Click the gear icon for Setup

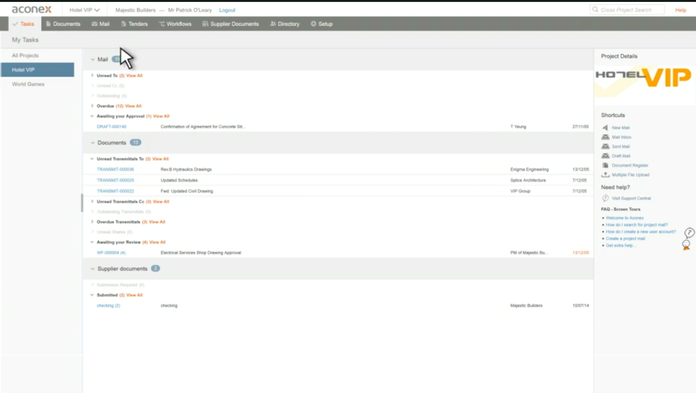[313, 24]
